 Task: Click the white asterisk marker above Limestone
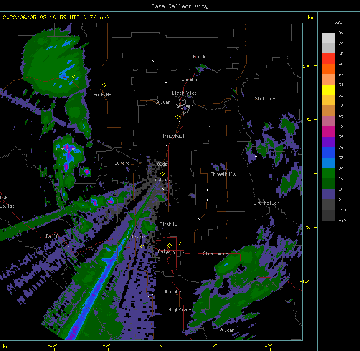pyautogui.click(x=64, y=144)
